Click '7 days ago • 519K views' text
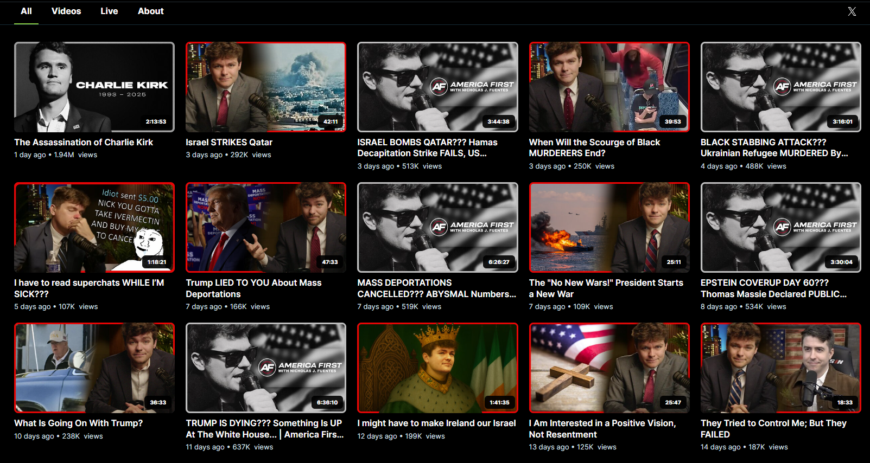This screenshot has width=870, height=463. (x=399, y=307)
